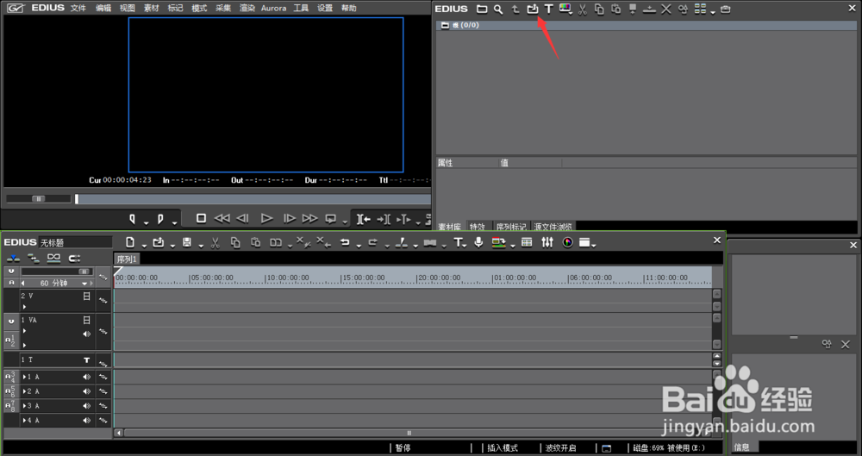Click the paste clipboard icon in timeline toolbar

coord(256,242)
